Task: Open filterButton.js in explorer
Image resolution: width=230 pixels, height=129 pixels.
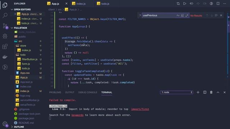Action: (29, 59)
